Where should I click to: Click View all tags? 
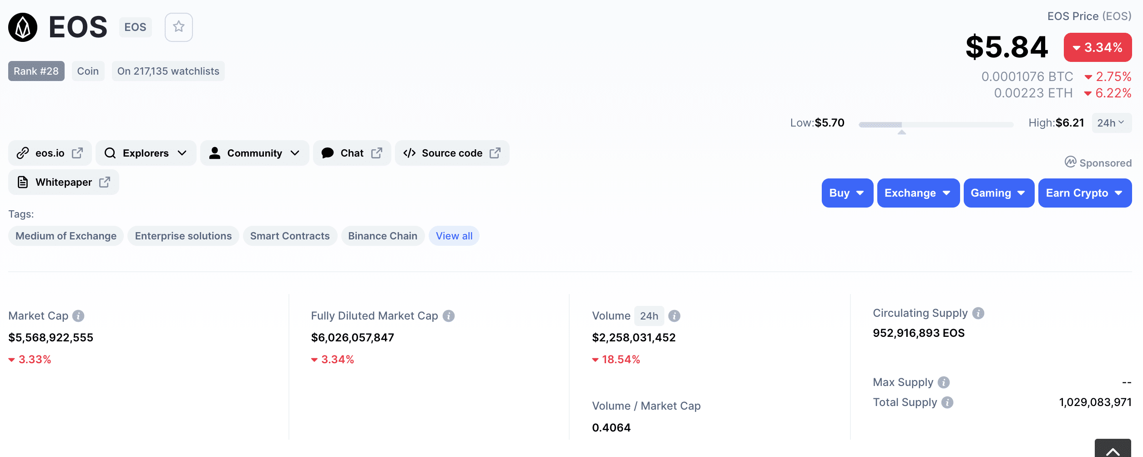[454, 236]
